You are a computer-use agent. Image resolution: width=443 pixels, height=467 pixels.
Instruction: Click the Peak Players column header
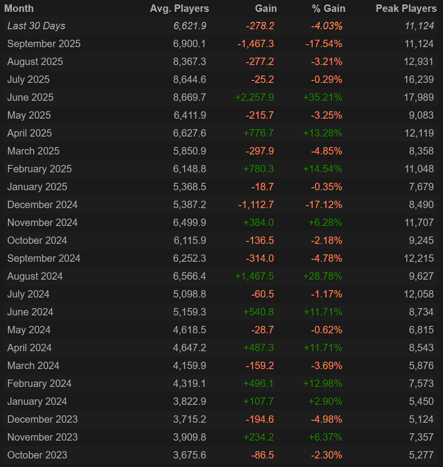click(x=406, y=8)
